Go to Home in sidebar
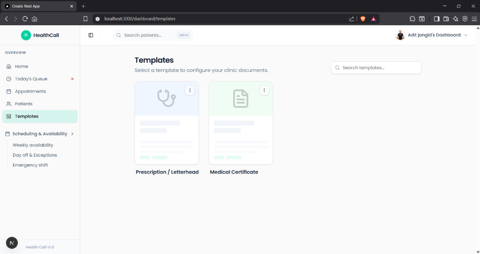Image resolution: width=480 pixels, height=254 pixels. point(40,66)
